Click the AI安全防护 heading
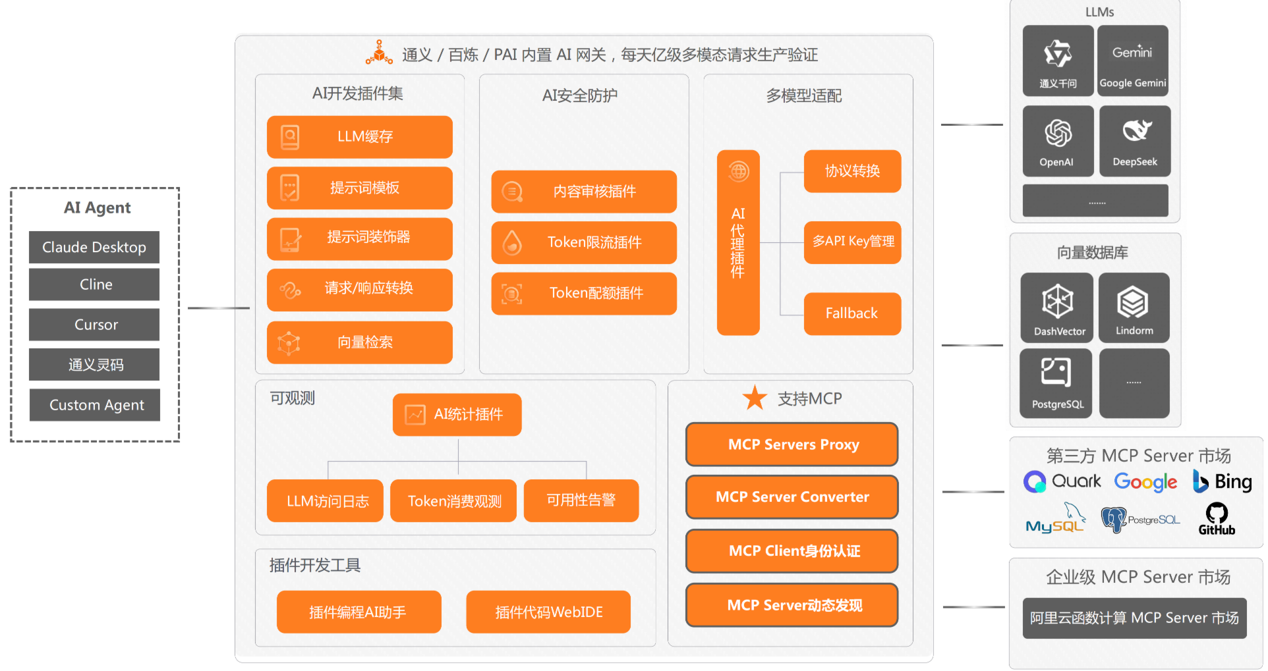This screenshot has width=1268, height=671. coord(580,95)
